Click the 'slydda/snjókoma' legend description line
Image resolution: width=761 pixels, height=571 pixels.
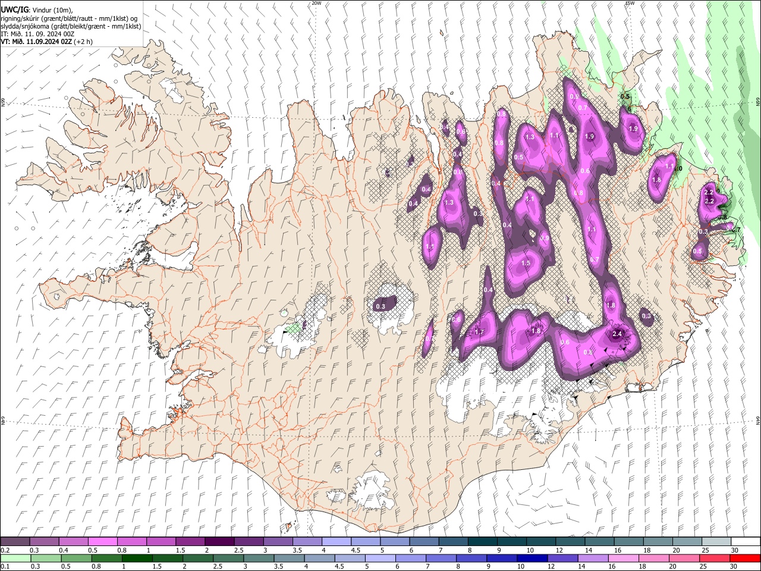click(71, 26)
